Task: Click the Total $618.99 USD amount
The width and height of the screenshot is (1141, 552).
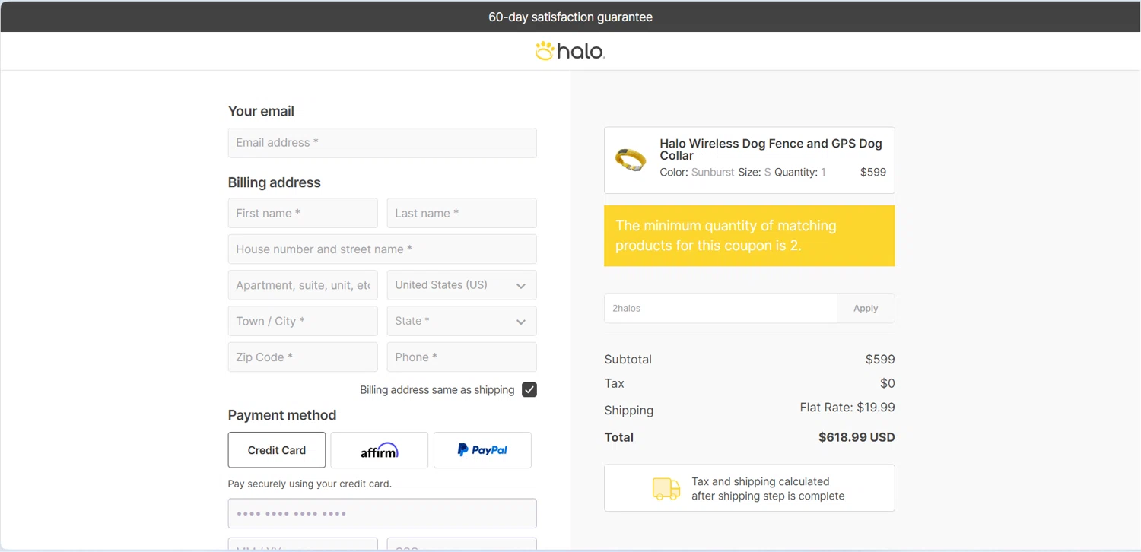Action: [857, 437]
